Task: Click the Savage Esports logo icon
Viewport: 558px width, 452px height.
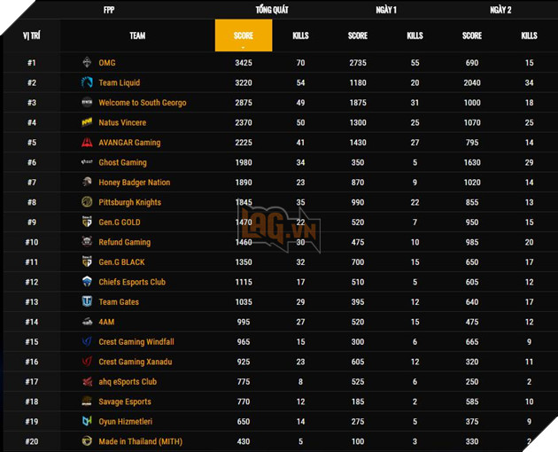Action: click(87, 401)
